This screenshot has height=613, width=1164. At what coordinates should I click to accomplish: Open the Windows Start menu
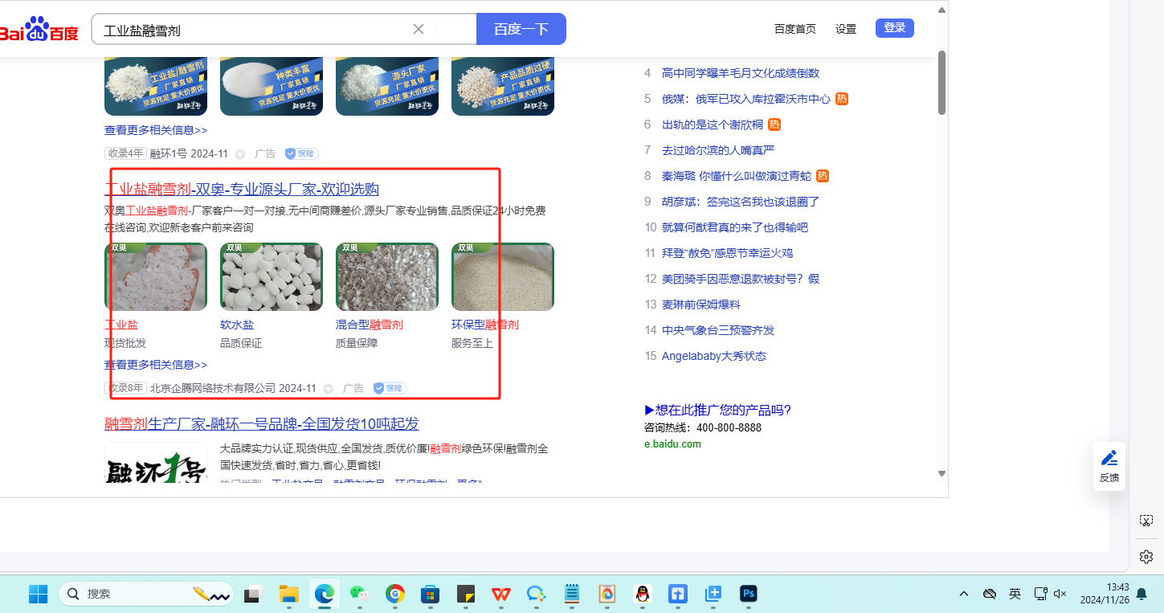(38, 594)
